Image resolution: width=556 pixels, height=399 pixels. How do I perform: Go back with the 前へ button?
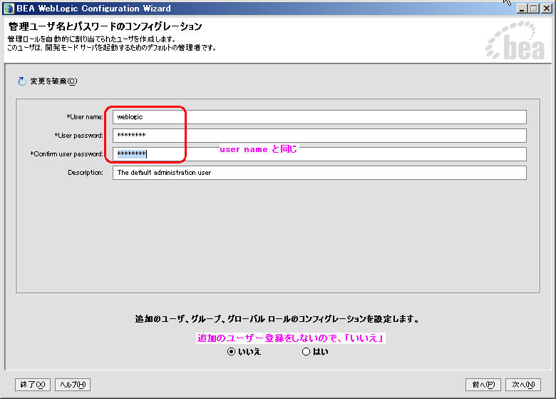[483, 385]
